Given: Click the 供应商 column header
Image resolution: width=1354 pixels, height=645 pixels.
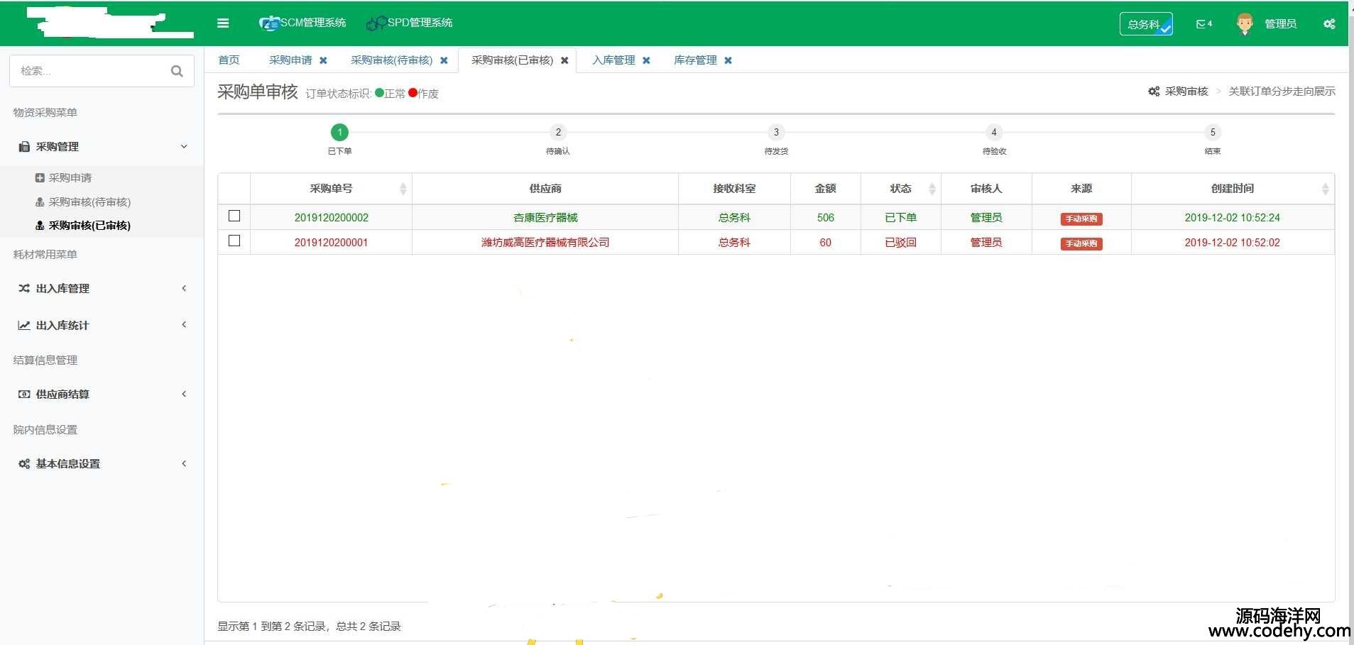Looking at the screenshot, I should (x=545, y=189).
